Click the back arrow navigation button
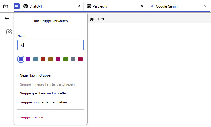211x127 pixels. (7, 19)
